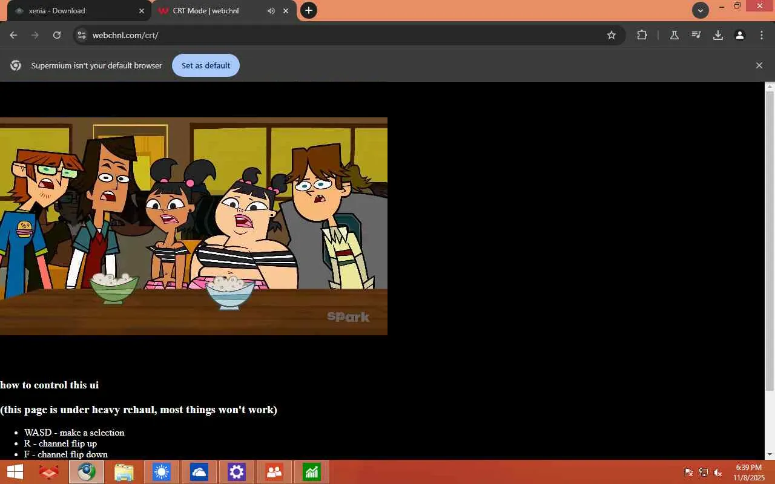Click the 'how to control this ui' heading
This screenshot has width=775, height=484.
click(49, 385)
